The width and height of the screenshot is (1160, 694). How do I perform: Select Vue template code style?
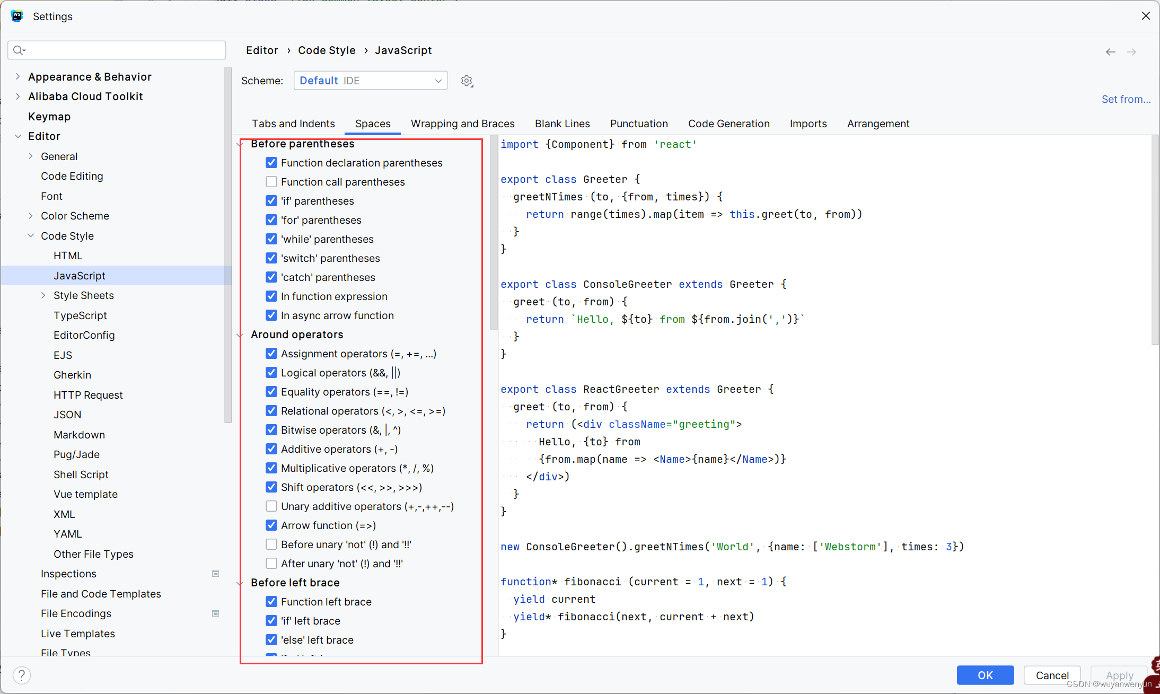click(x=85, y=494)
